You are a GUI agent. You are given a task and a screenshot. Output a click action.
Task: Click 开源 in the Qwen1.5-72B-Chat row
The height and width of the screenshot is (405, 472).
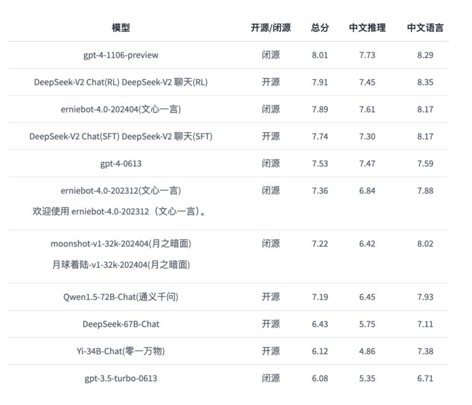coord(270,297)
